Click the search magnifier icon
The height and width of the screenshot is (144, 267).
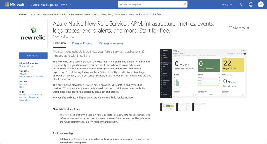click(x=185, y=4)
